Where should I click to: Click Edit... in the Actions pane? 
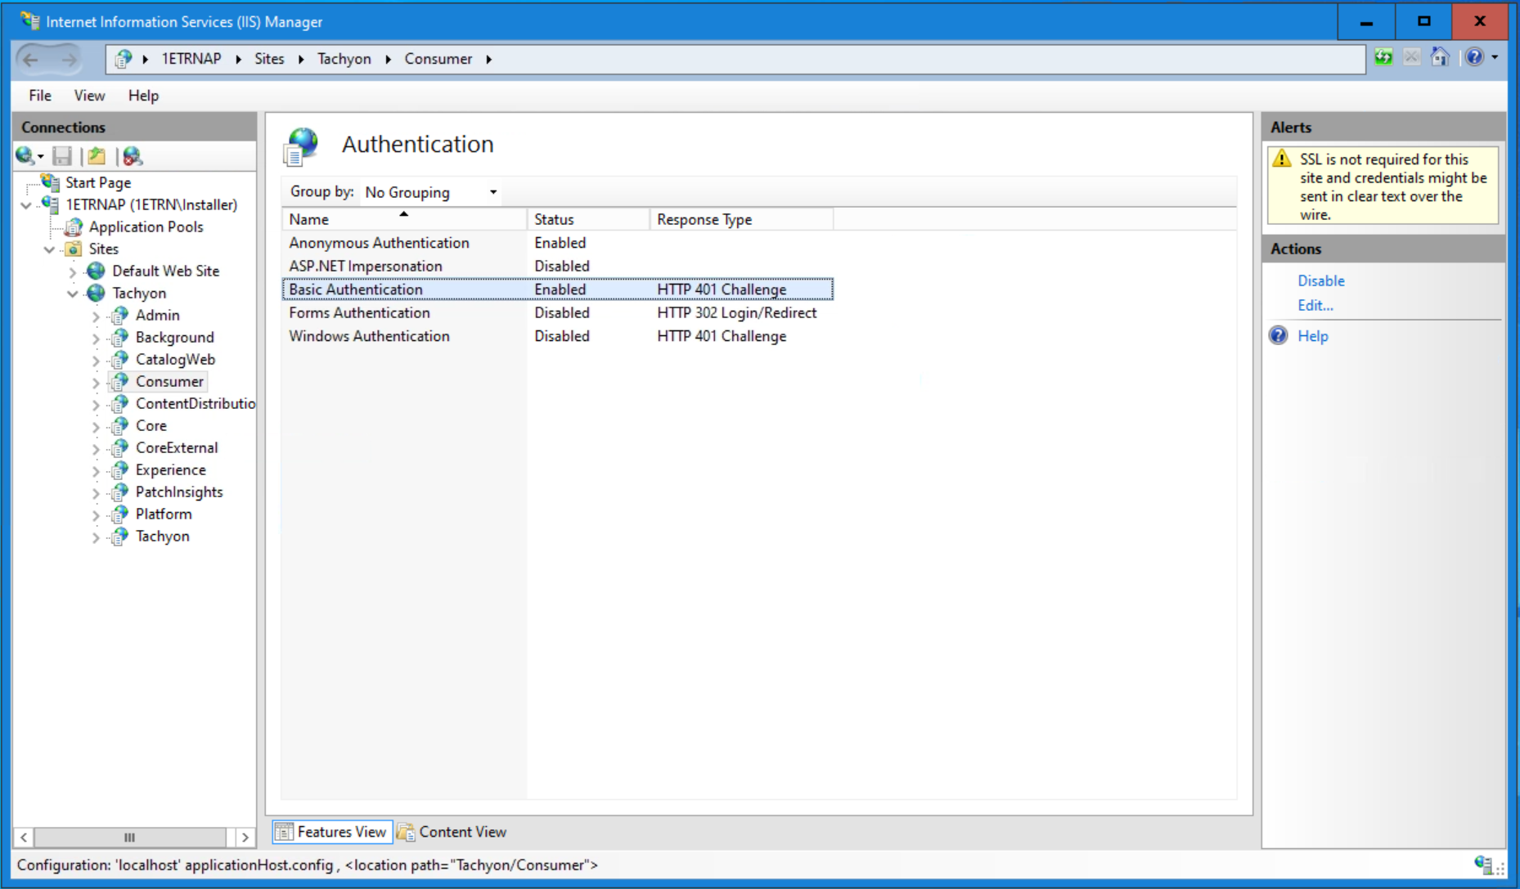tap(1315, 305)
